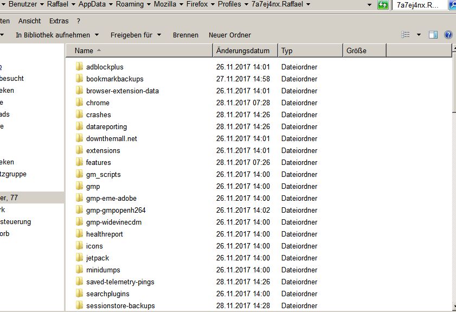
Task: Select the tzgruppe item in navigation pane
Action: [13, 174]
